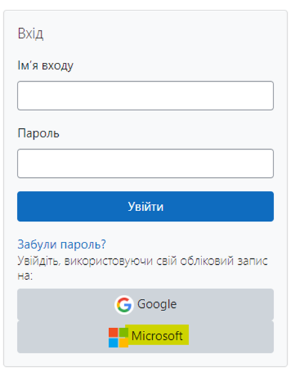The width and height of the screenshot is (291, 372).
Task: Click the Google logo icon
Action: pos(124,305)
